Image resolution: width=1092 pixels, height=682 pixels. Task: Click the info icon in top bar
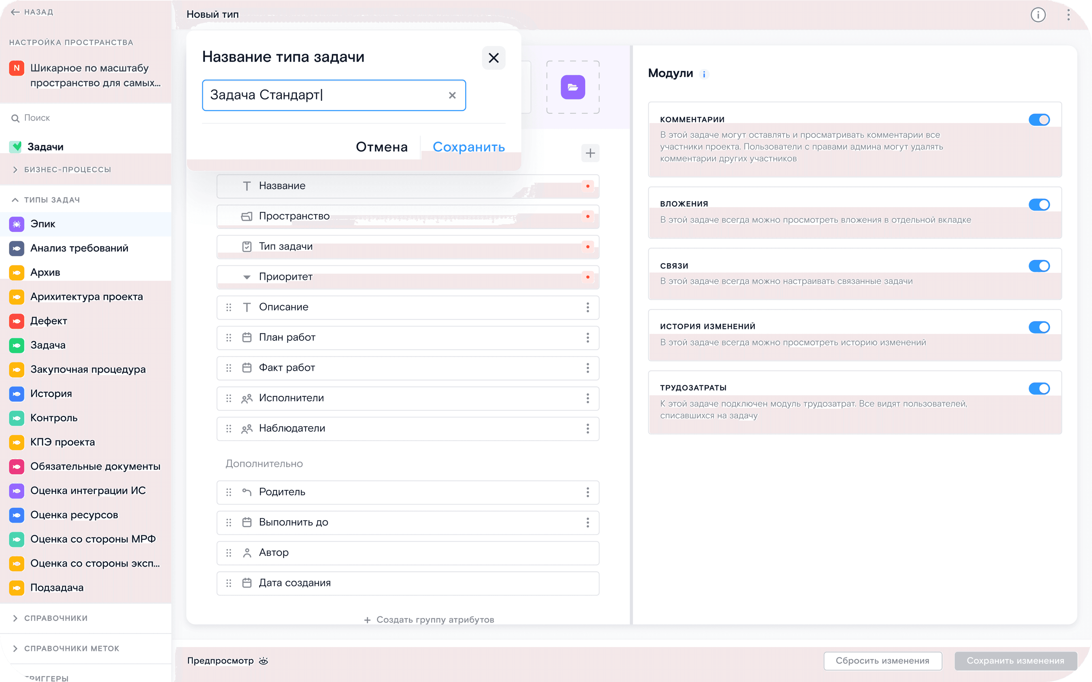(1038, 15)
